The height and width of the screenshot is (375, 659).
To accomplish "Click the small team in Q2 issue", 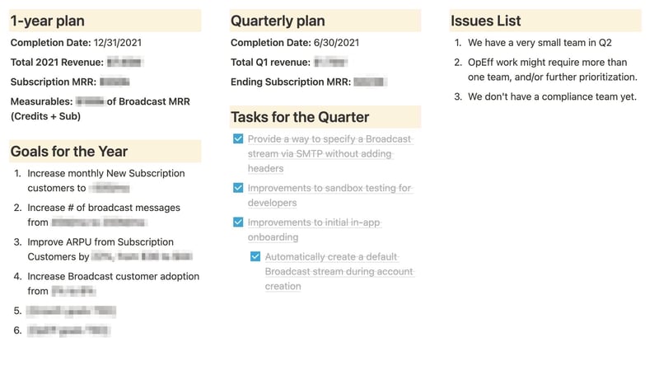I will (x=539, y=43).
